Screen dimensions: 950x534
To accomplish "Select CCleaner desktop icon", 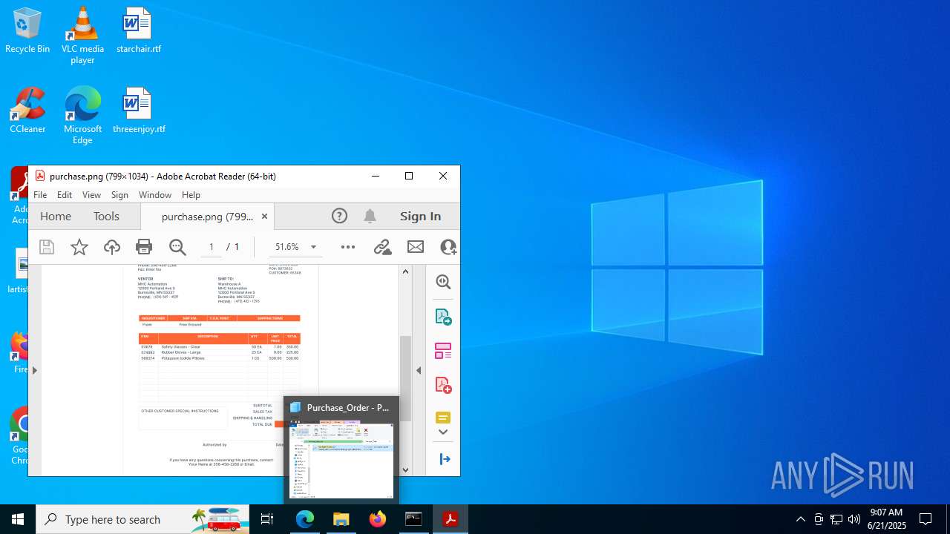I will point(27,111).
